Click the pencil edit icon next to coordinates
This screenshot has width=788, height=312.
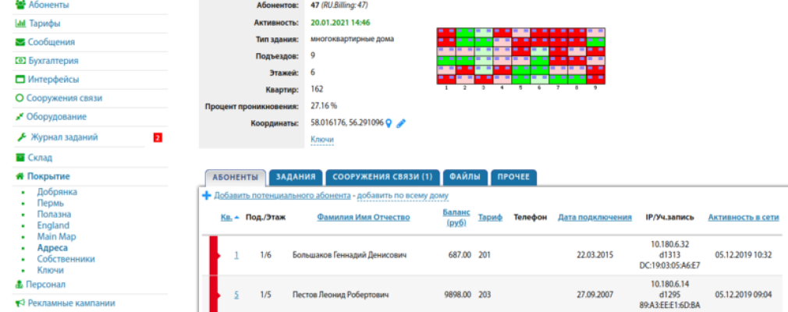coord(400,122)
